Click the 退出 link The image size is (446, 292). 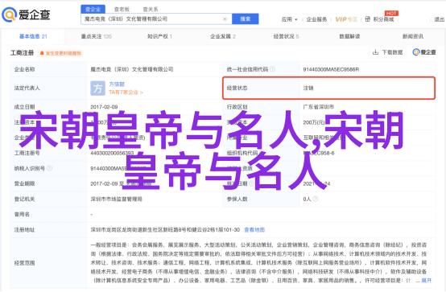[440, 19]
